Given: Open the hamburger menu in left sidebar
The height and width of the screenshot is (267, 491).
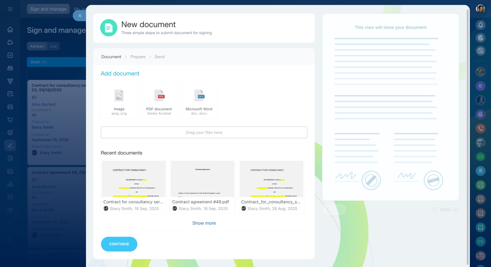Looking at the screenshot, I should [10, 9].
